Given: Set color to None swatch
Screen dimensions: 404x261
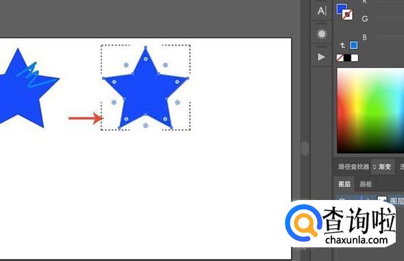Looking at the screenshot, I should pyautogui.click(x=340, y=58).
